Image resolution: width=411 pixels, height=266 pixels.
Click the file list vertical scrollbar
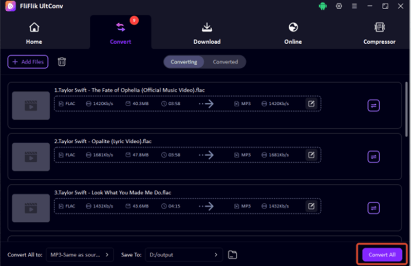pyautogui.click(x=406, y=109)
